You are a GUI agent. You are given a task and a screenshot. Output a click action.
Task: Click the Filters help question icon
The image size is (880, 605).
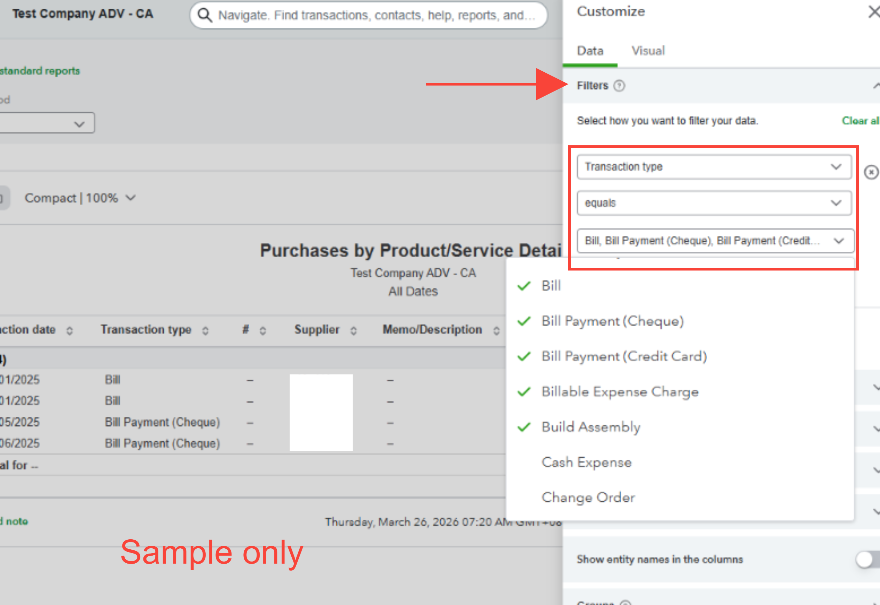pos(619,86)
